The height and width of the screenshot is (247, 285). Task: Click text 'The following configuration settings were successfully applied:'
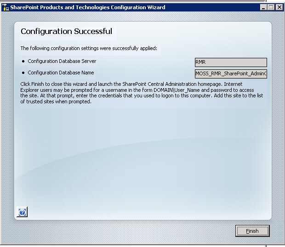pyautogui.click(x=89, y=48)
